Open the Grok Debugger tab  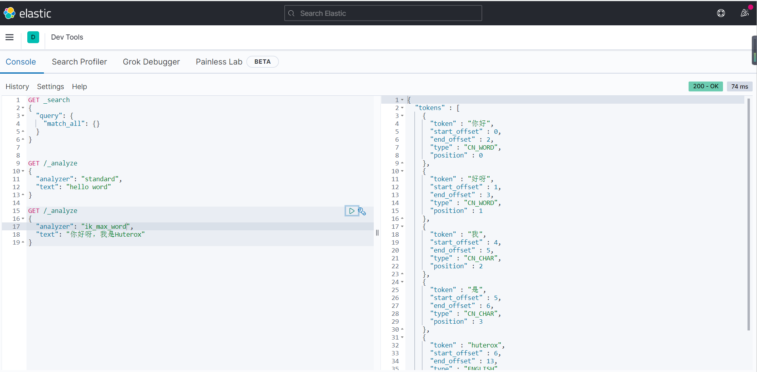(x=151, y=62)
